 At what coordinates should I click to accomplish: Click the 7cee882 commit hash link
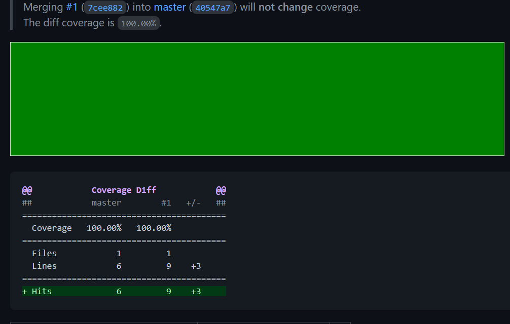106,8
